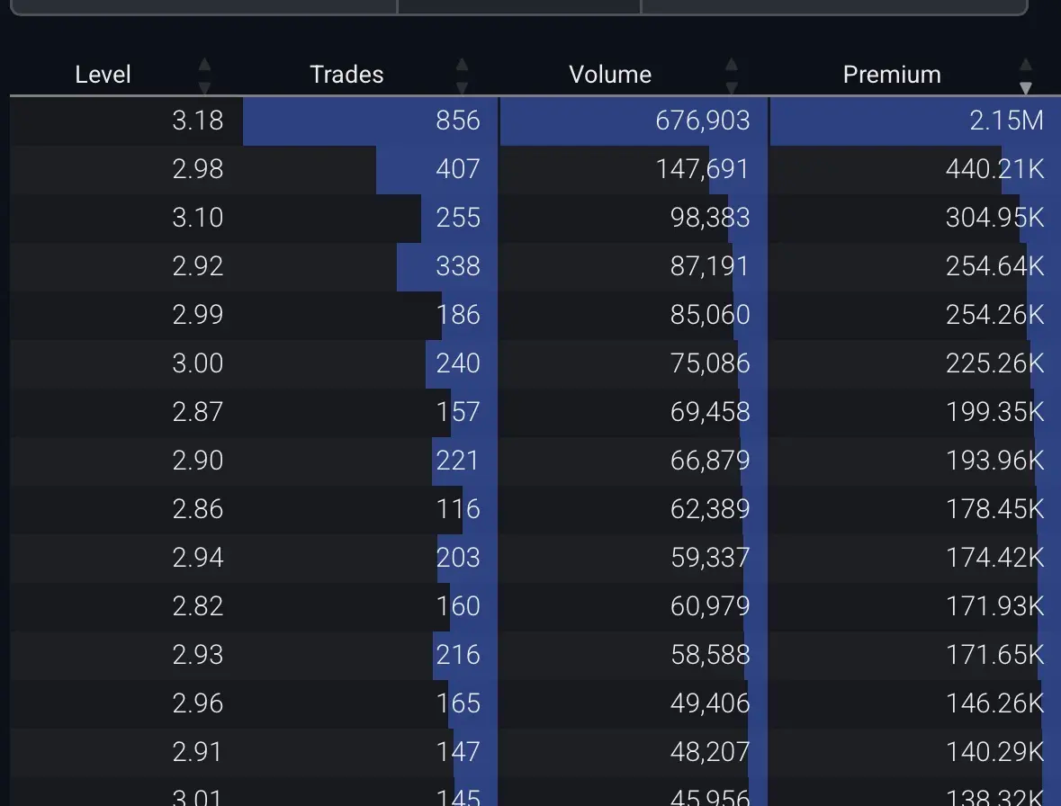Click the 98,383 volume value
The height and width of the screenshot is (806, 1061).
tap(710, 218)
